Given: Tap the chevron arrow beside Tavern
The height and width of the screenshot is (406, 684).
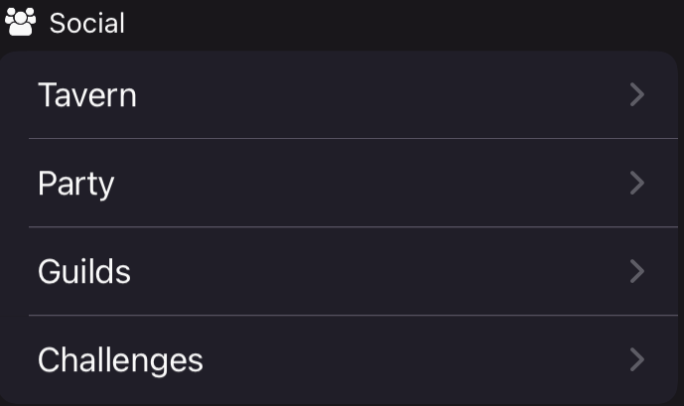Looking at the screenshot, I should pyautogui.click(x=637, y=95).
